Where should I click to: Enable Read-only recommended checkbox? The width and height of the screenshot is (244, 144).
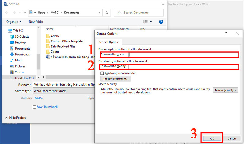(102, 73)
